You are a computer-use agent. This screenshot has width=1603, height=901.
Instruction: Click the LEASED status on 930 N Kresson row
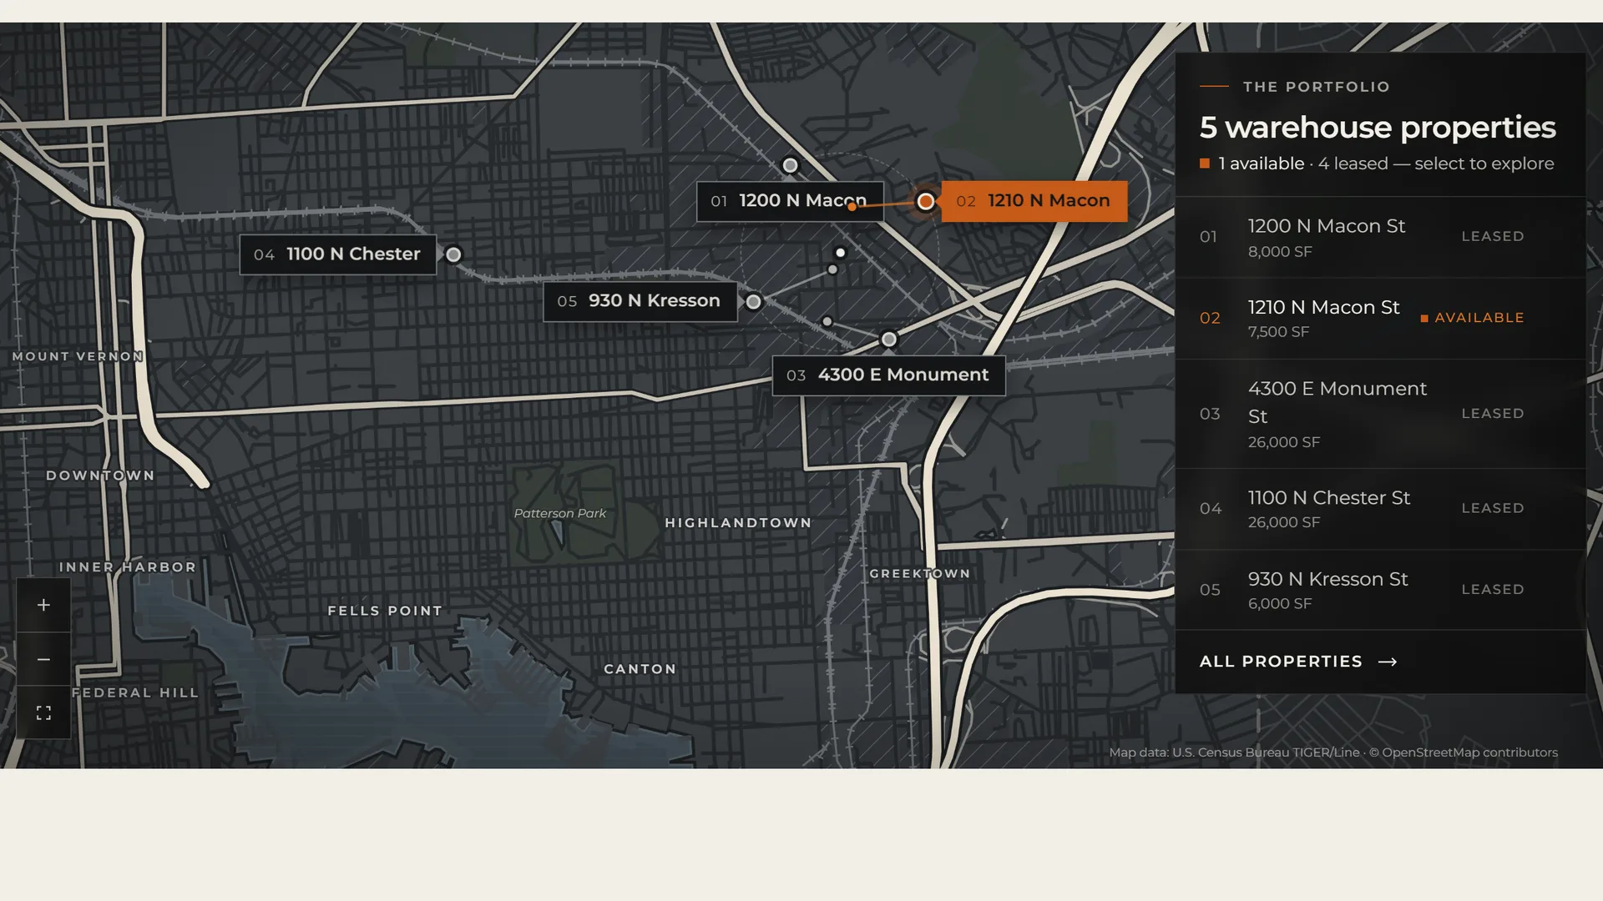pos(1493,590)
